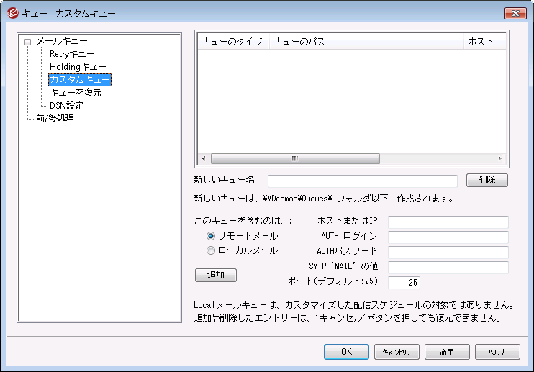Select Retryキュー in the tree

click(x=72, y=54)
